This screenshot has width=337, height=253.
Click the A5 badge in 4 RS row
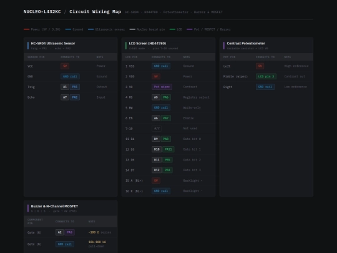[156, 97]
